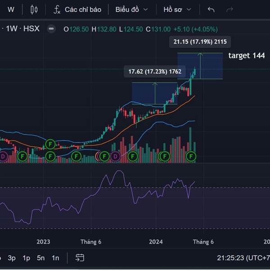The width and height of the screenshot is (270, 270).
Task: Select the 21.15 (17.19%) 2115 measurement label
Action: [x=200, y=42]
